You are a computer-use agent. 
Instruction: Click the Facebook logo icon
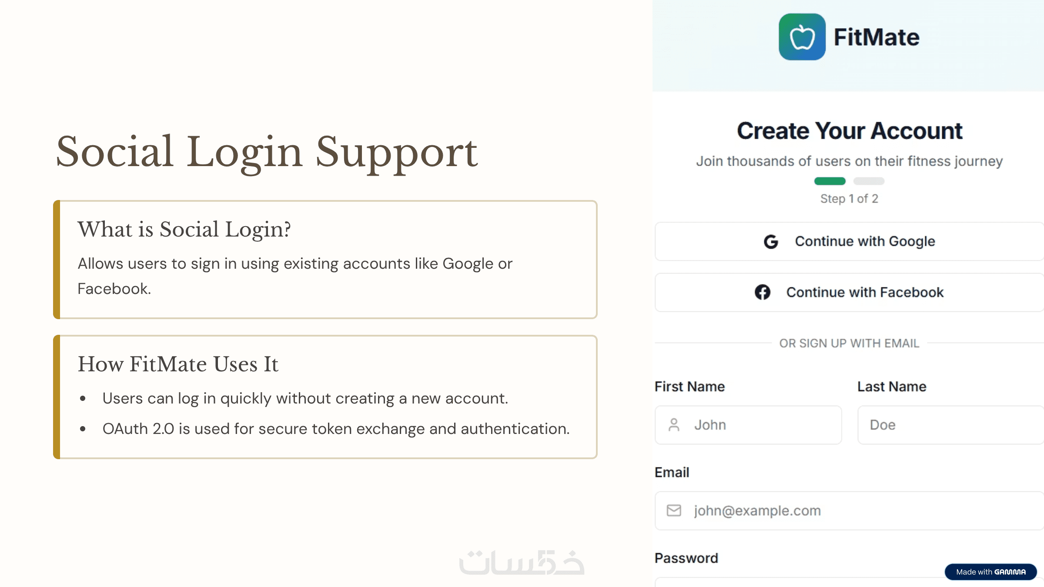click(x=762, y=292)
